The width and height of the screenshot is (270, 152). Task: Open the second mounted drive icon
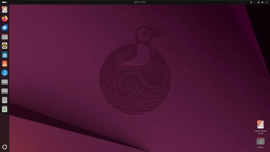pos(5,91)
